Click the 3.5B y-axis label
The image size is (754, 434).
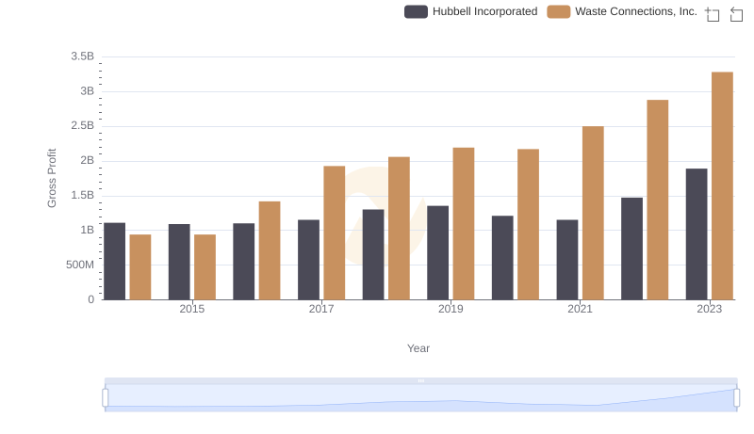tap(83, 56)
